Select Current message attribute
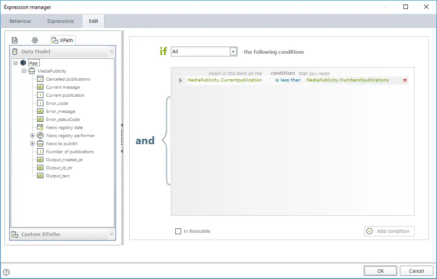The height and width of the screenshot is (279, 437). [63, 87]
